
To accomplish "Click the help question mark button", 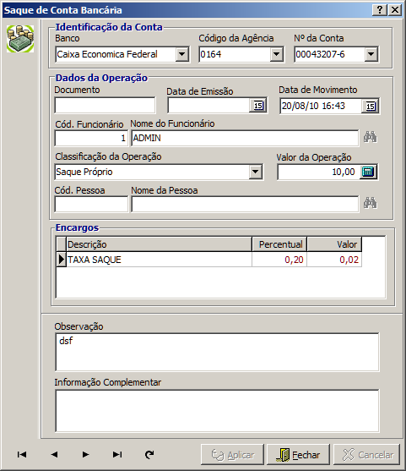I will tap(380, 10).
